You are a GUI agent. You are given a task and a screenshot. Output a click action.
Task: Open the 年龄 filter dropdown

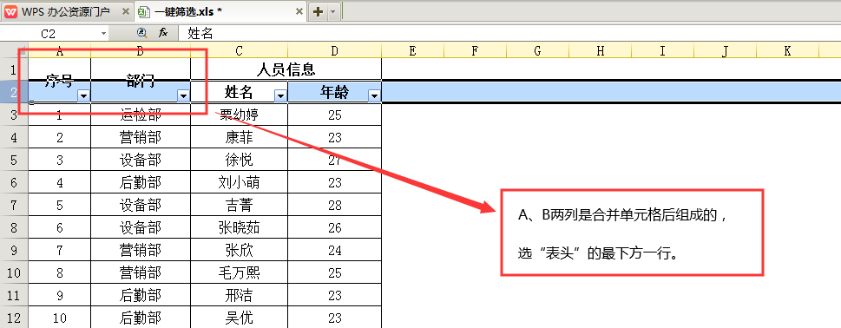tap(374, 96)
